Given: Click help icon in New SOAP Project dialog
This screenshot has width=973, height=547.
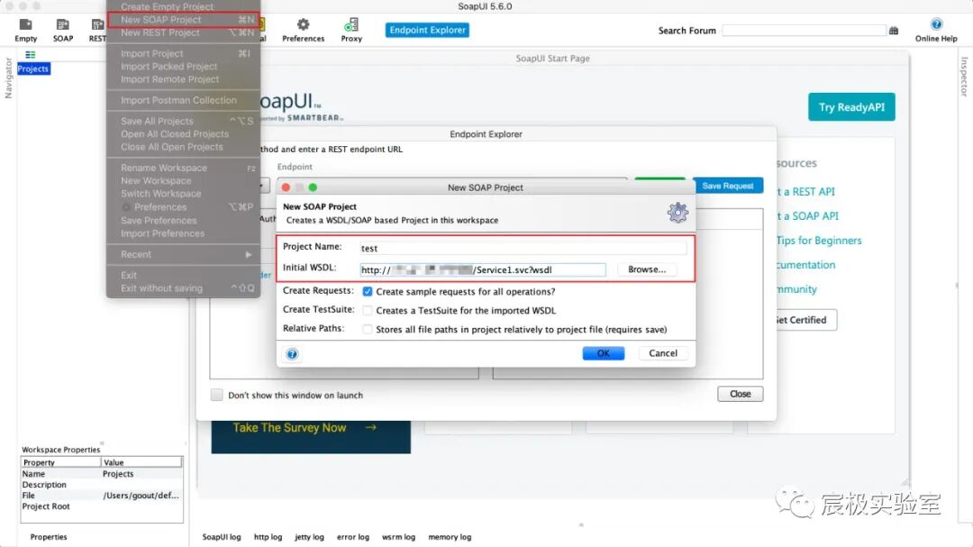Looking at the screenshot, I should (292, 354).
